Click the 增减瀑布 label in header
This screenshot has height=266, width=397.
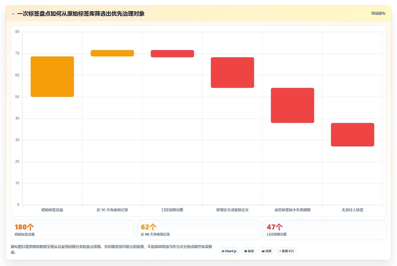(378, 13)
